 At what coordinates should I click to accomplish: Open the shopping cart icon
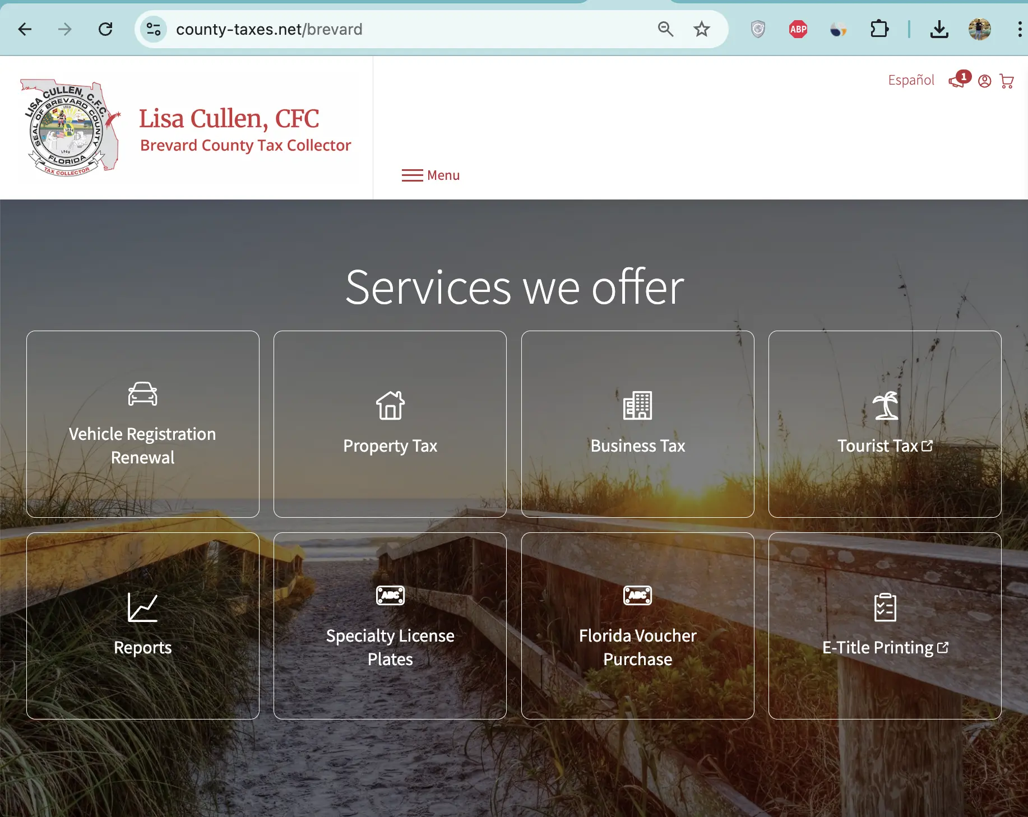(x=1007, y=82)
